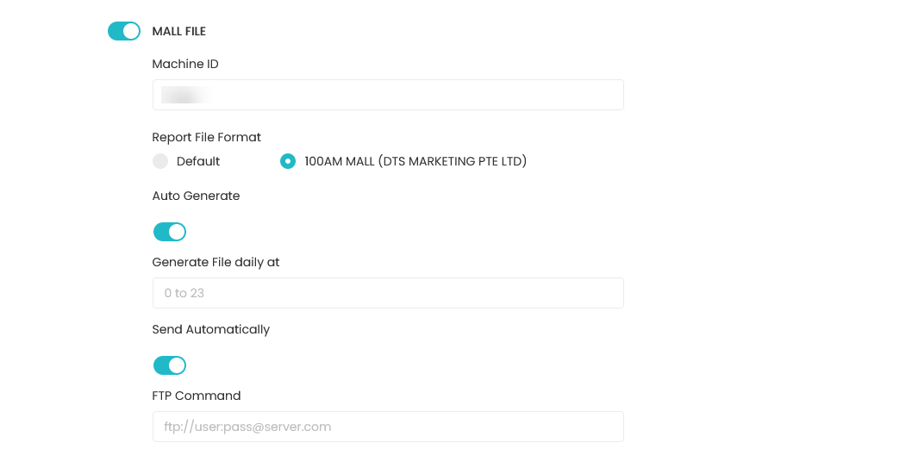
Task: Click the 'Generate File daily at' label
Action: tap(216, 262)
